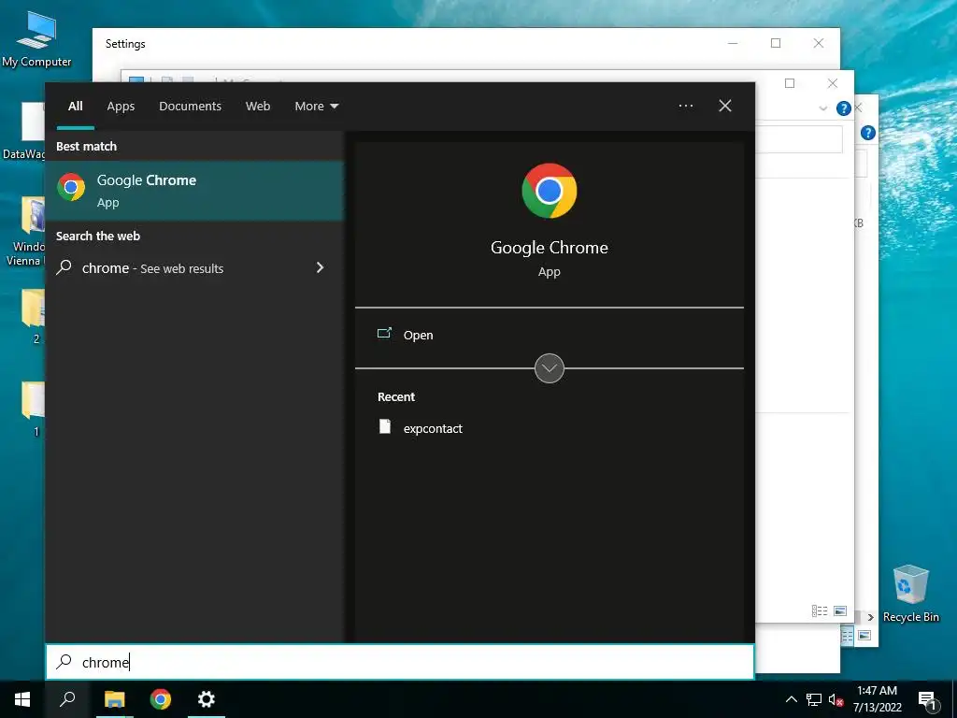Close the Settings window
Image resolution: width=957 pixels, height=718 pixels.
tap(819, 43)
